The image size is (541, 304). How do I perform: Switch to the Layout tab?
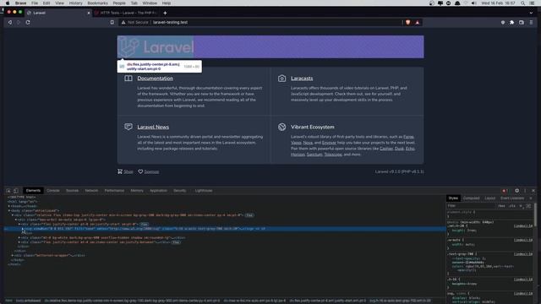tap(490, 198)
